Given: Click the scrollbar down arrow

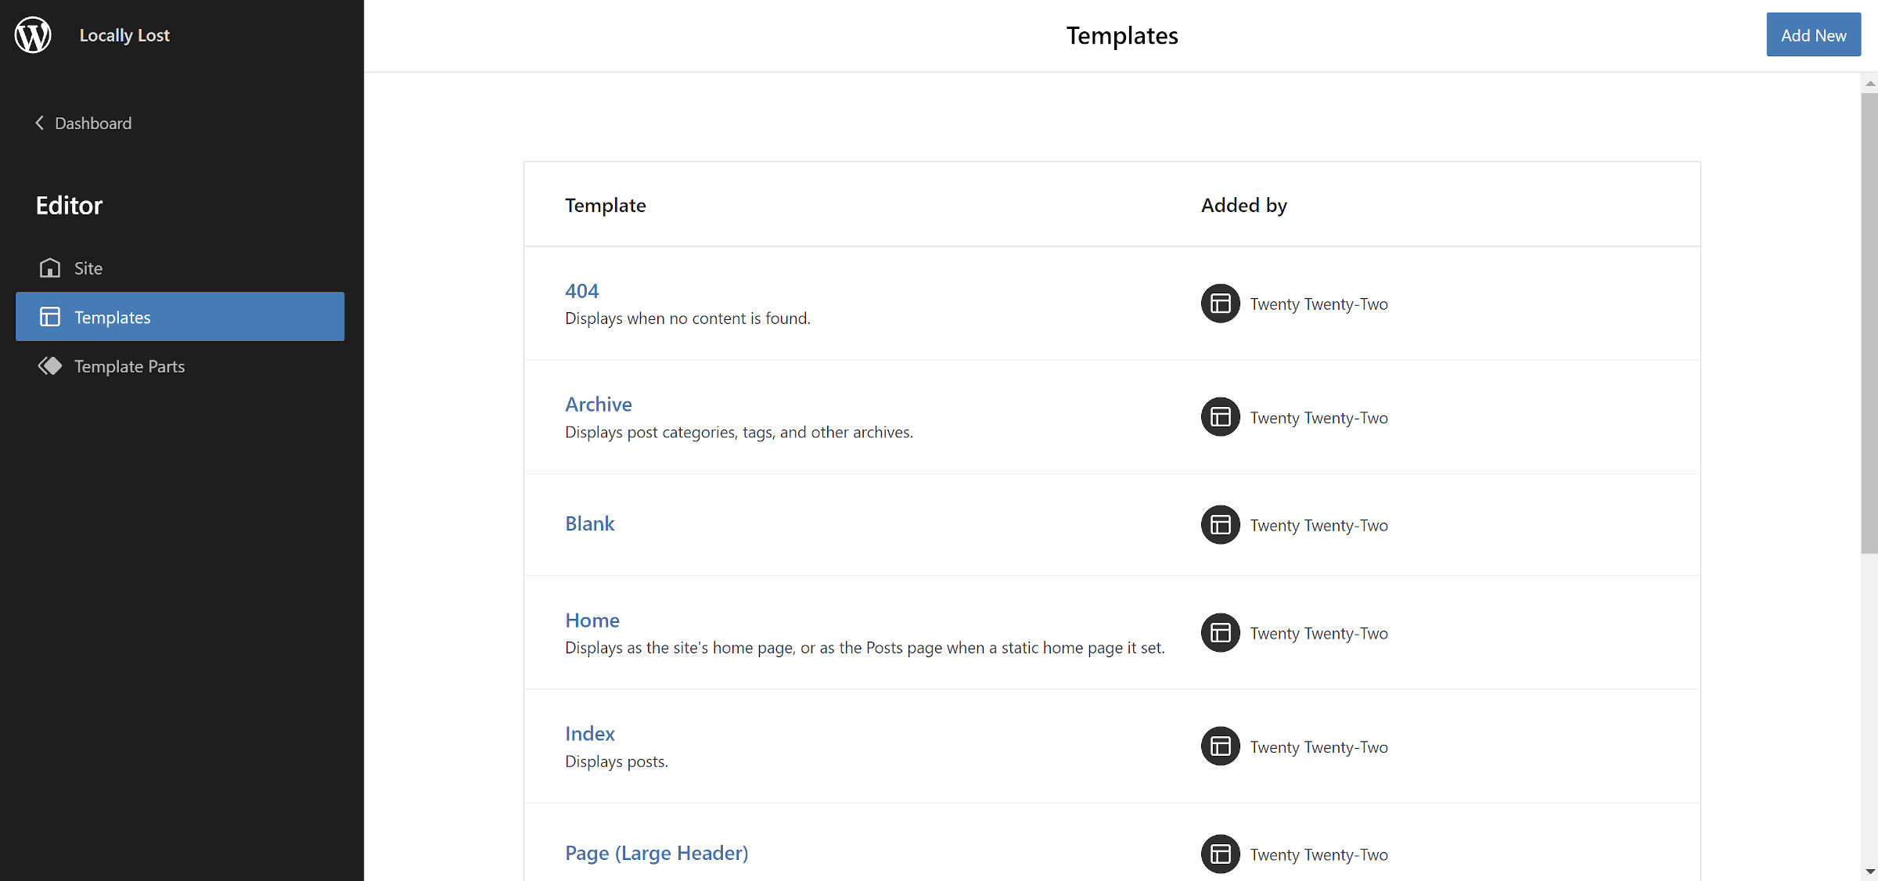Looking at the screenshot, I should click(x=1869, y=871).
